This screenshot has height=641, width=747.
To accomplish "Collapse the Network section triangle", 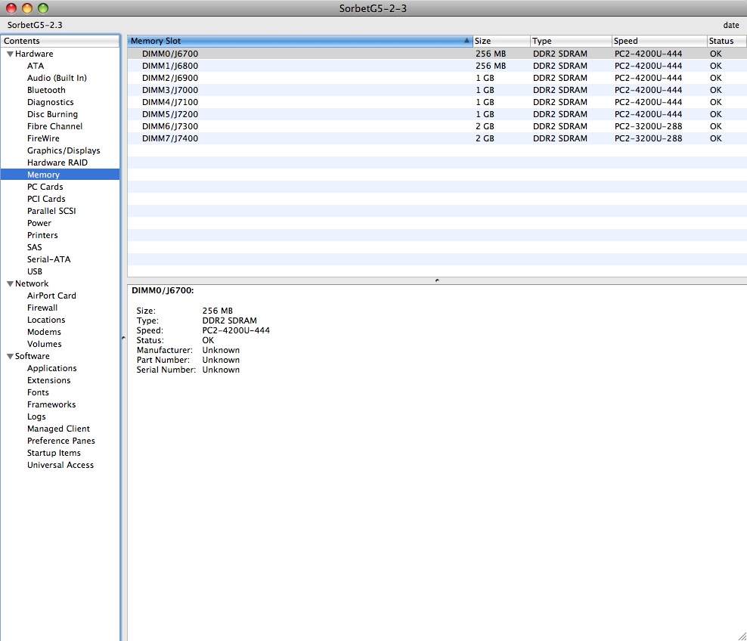I will tap(10, 283).
